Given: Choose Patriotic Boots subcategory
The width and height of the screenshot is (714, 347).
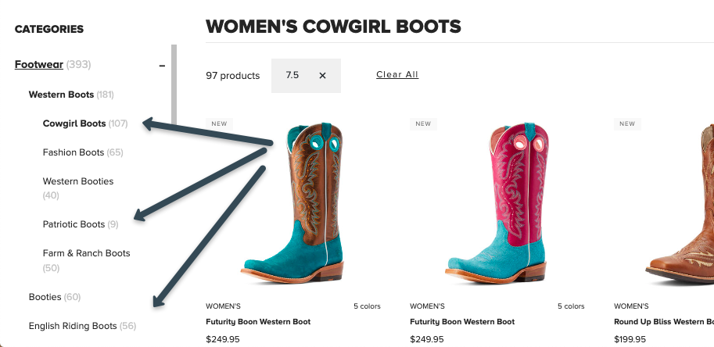Looking at the screenshot, I should [74, 224].
